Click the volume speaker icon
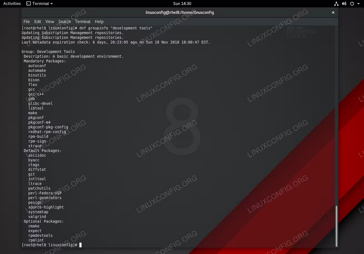This screenshot has width=364, height=254. (344, 4)
